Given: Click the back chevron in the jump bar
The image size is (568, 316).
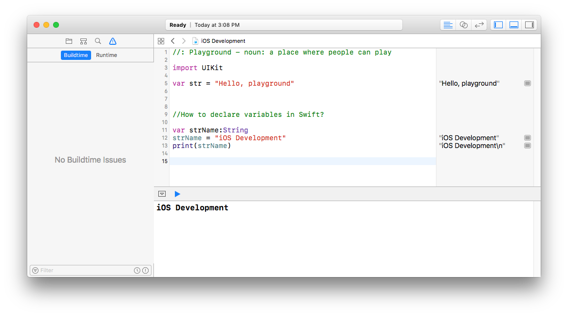Looking at the screenshot, I should [173, 41].
